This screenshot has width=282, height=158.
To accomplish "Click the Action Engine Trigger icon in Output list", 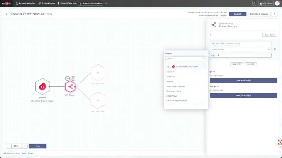I will [173, 67].
